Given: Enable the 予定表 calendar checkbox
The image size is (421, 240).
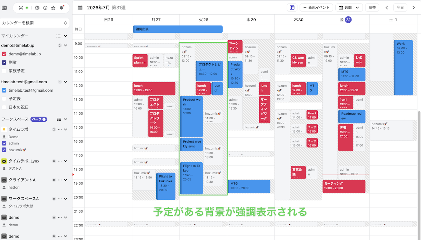Looking at the screenshot, I should click(4, 99).
